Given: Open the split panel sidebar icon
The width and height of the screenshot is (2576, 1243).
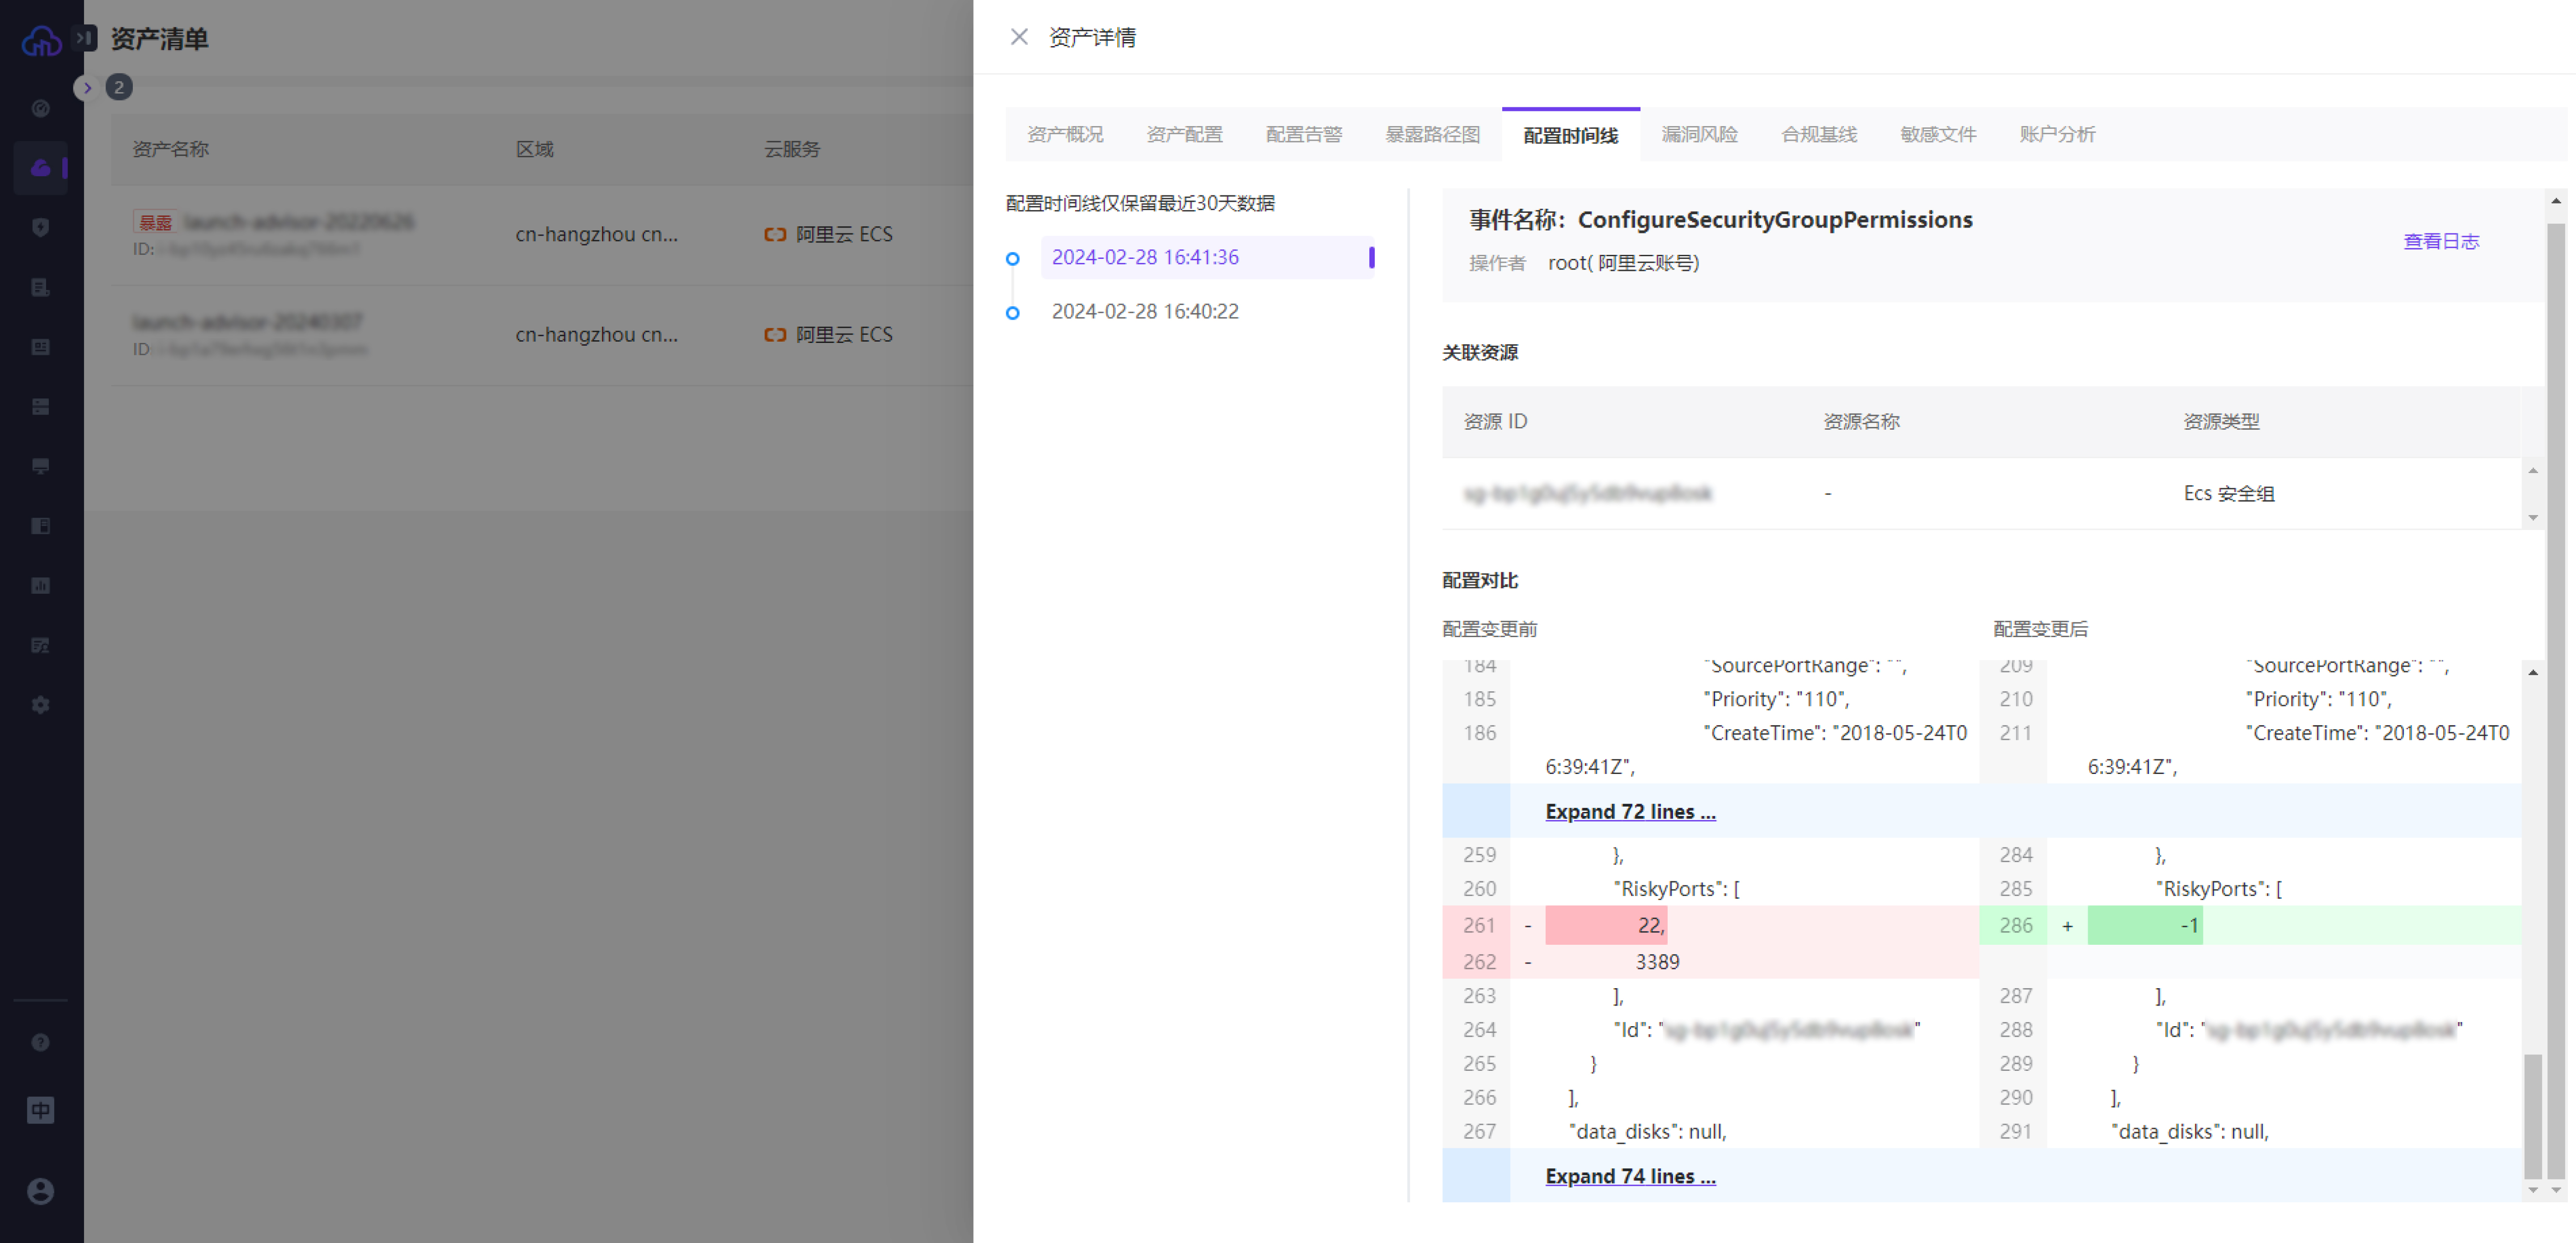Looking at the screenshot, I should click(x=40, y=526).
